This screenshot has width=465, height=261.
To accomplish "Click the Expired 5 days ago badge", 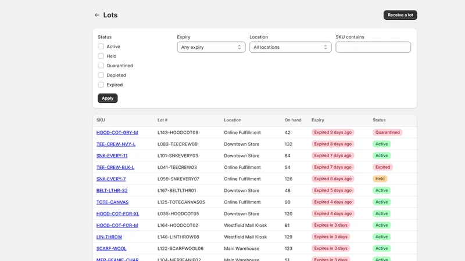I will [332, 190].
